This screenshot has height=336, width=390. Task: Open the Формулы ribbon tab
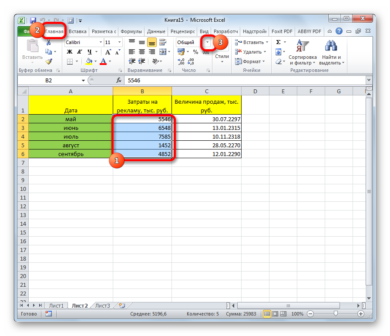(x=131, y=31)
